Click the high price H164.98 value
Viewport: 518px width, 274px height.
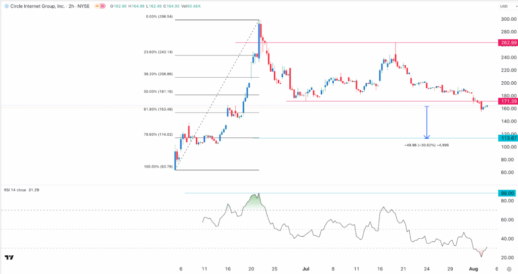[137, 6]
